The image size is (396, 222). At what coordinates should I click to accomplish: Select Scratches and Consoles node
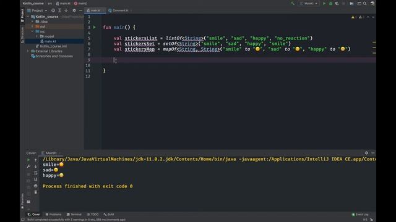[x=52, y=56]
